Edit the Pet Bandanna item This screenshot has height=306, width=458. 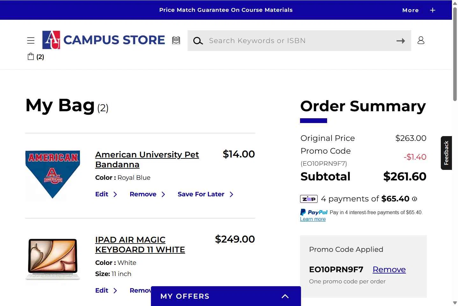pyautogui.click(x=106, y=194)
